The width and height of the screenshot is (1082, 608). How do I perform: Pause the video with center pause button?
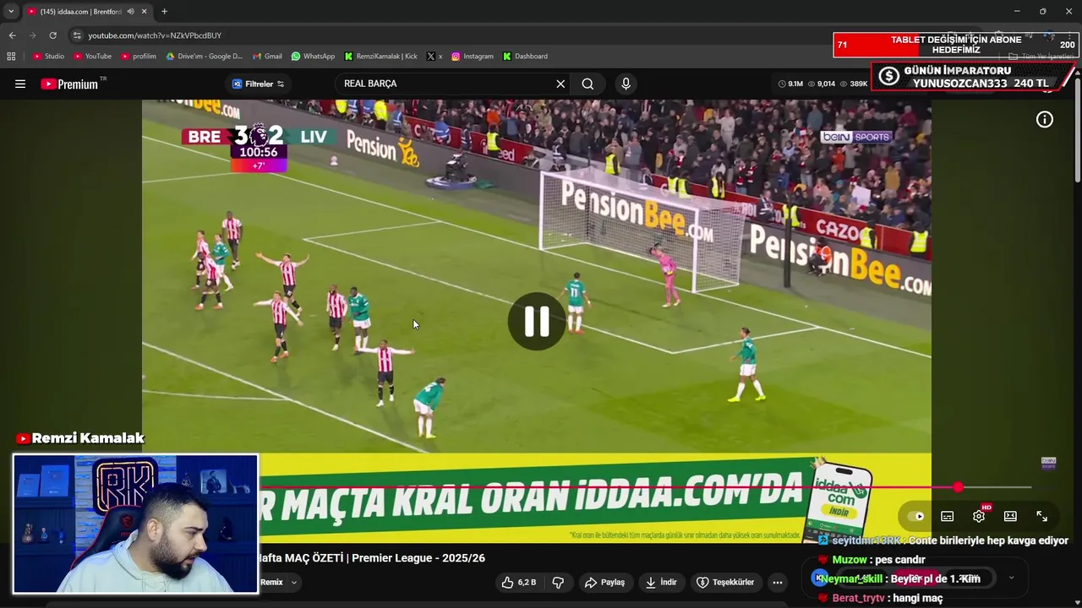coord(537,321)
